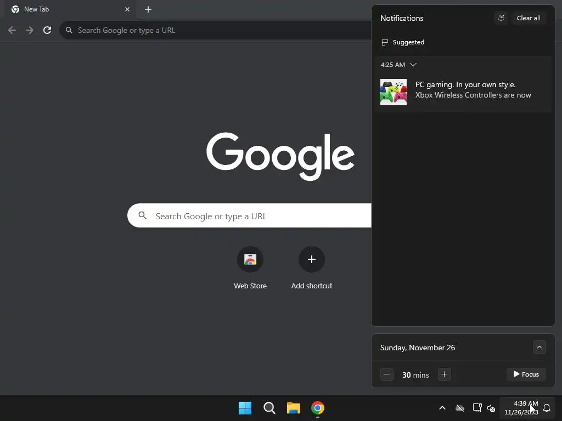Click the Google logo
The height and width of the screenshot is (421, 562).
pos(280,156)
